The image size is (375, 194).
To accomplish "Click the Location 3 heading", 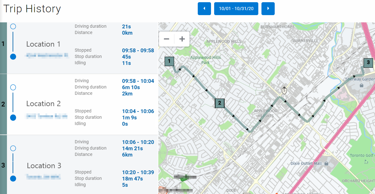I will [x=44, y=166].
